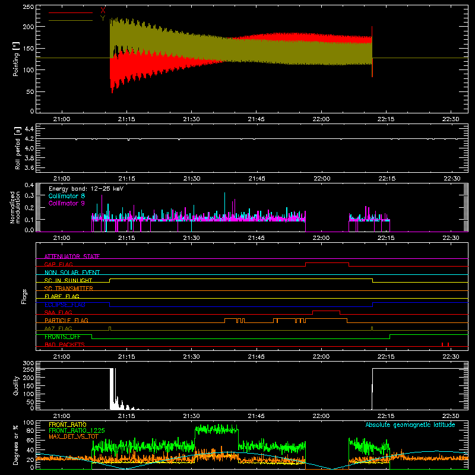Screen dimensions: 475x475
Task: Click the 'ATTENUATOR_STATE' flag label
Action: click(72, 256)
